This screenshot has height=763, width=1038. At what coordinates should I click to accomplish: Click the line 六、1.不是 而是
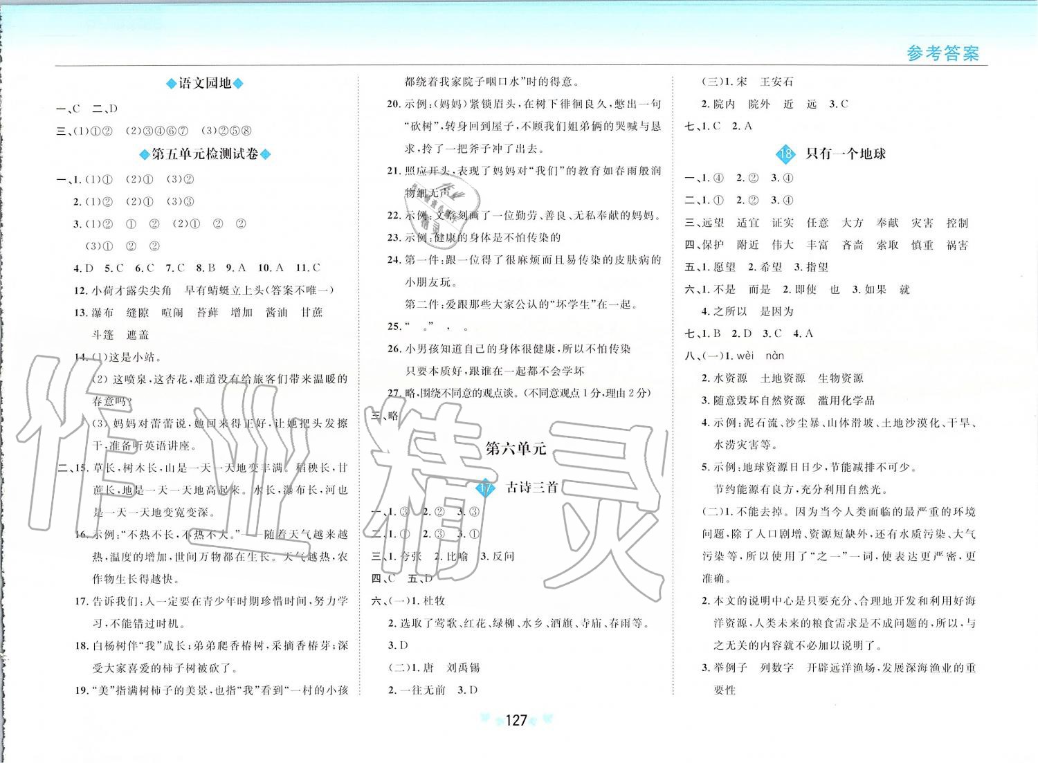click(797, 289)
